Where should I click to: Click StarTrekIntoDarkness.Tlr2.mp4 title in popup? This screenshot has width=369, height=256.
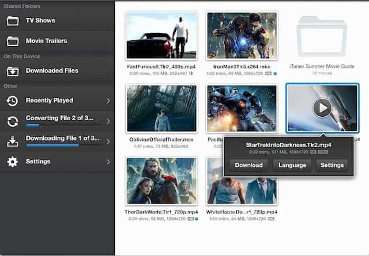click(288, 145)
